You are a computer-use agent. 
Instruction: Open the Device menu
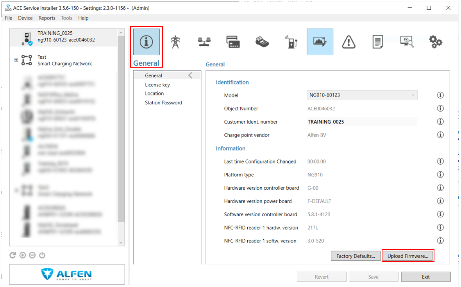click(x=25, y=18)
